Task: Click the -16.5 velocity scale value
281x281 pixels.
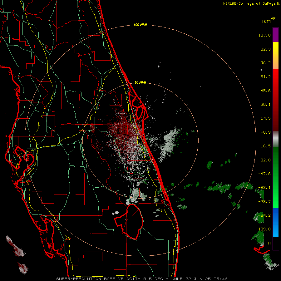Action: click(x=264, y=146)
